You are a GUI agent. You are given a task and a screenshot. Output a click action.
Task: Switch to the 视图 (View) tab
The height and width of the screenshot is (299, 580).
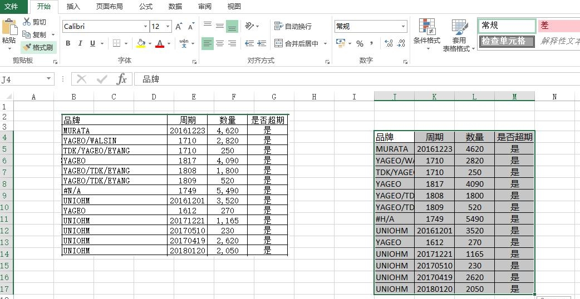pyautogui.click(x=234, y=6)
